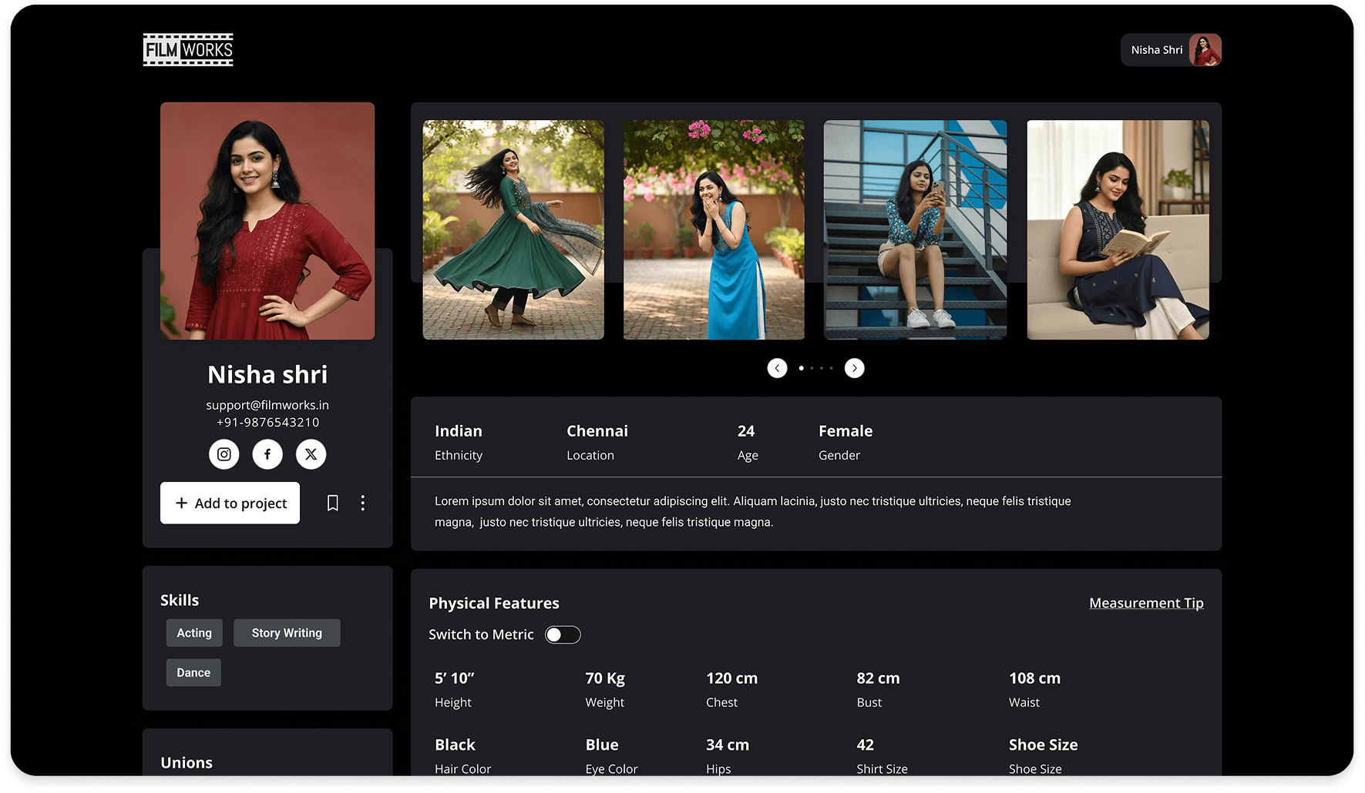Go to previous photos with left chevron
Screen dimensions: 1365x793
point(777,368)
